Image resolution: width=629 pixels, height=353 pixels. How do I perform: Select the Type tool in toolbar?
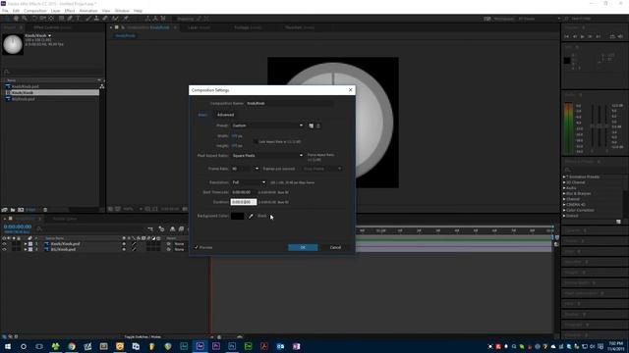(79, 19)
